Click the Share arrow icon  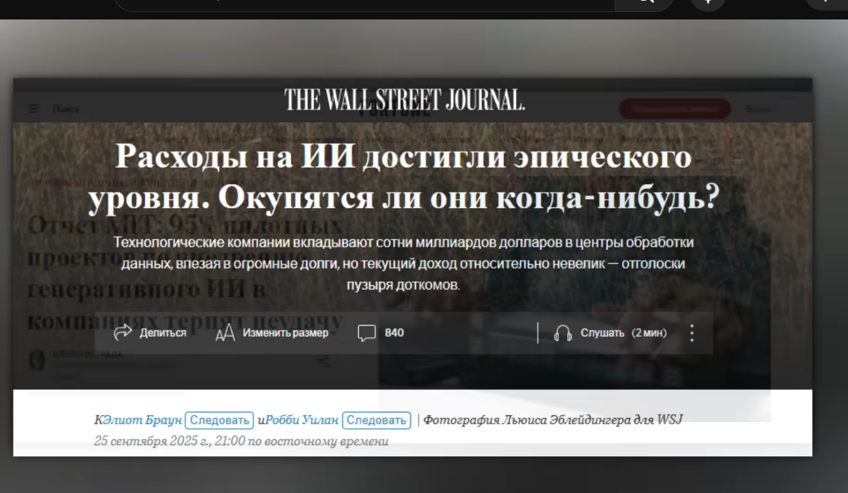[123, 332]
